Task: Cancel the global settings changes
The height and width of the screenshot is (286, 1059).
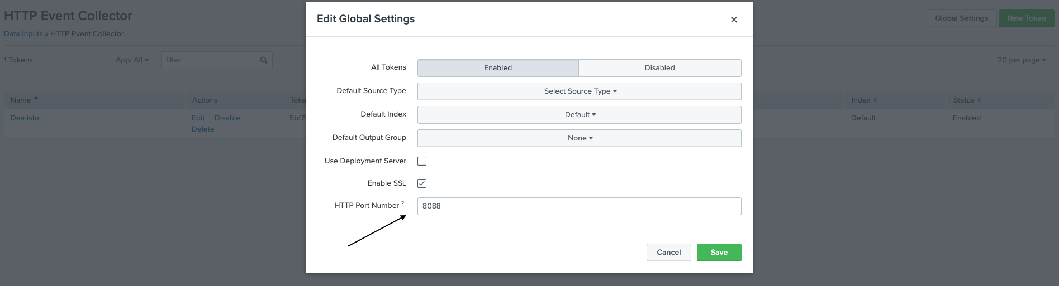Action: pos(668,253)
